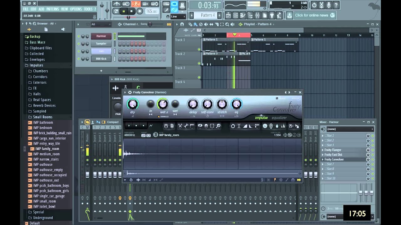Image resolution: width=401 pixels, height=225 pixels.
Task: Click the 165.000 tempo field
Action: (x=152, y=11)
